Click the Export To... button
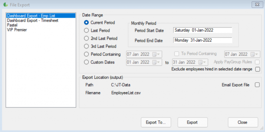265x132 pixels. (156, 122)
